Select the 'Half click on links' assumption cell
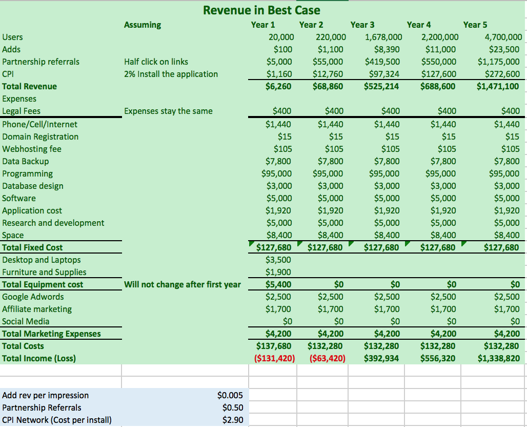This screenshot has height=427, width=527. pyautogui.click(x=156, y=62)
